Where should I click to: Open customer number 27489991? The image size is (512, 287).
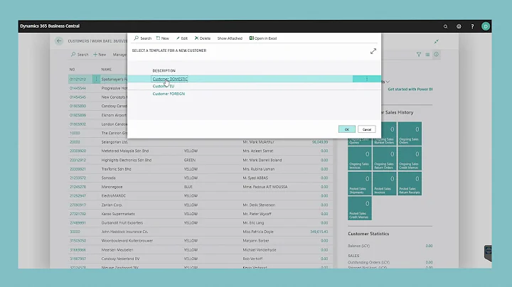[78, 223]
